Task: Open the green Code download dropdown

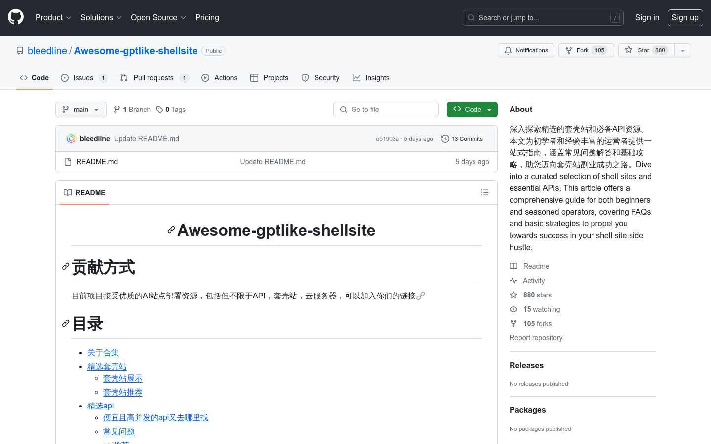Action: (x=472, y=110)
